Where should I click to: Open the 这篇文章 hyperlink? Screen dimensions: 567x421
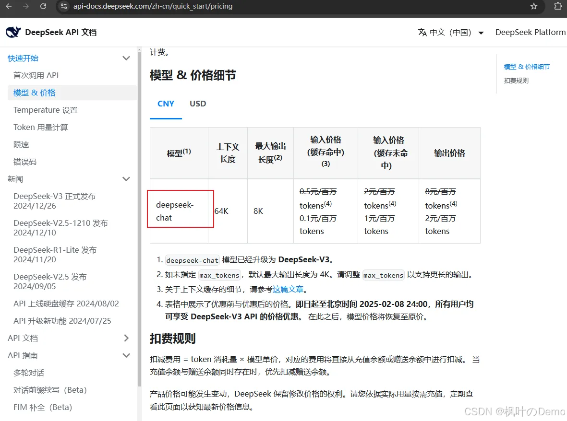[288, 289]
